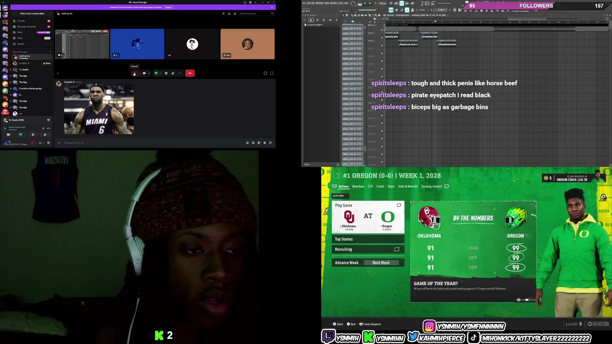The width and height of the screenshot is (612, 344).
Task: Enter fullscreen for the Discord call
Action: coord(272,73)
